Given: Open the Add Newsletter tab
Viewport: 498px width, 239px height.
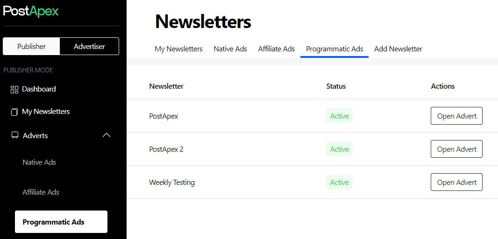Looking at the screenshot, I should tap(398, 49).
